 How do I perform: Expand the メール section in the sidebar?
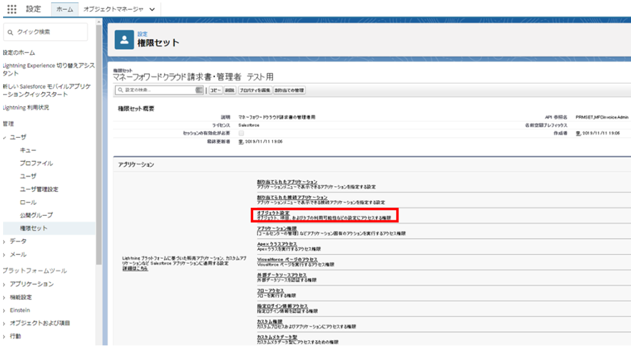4,255
